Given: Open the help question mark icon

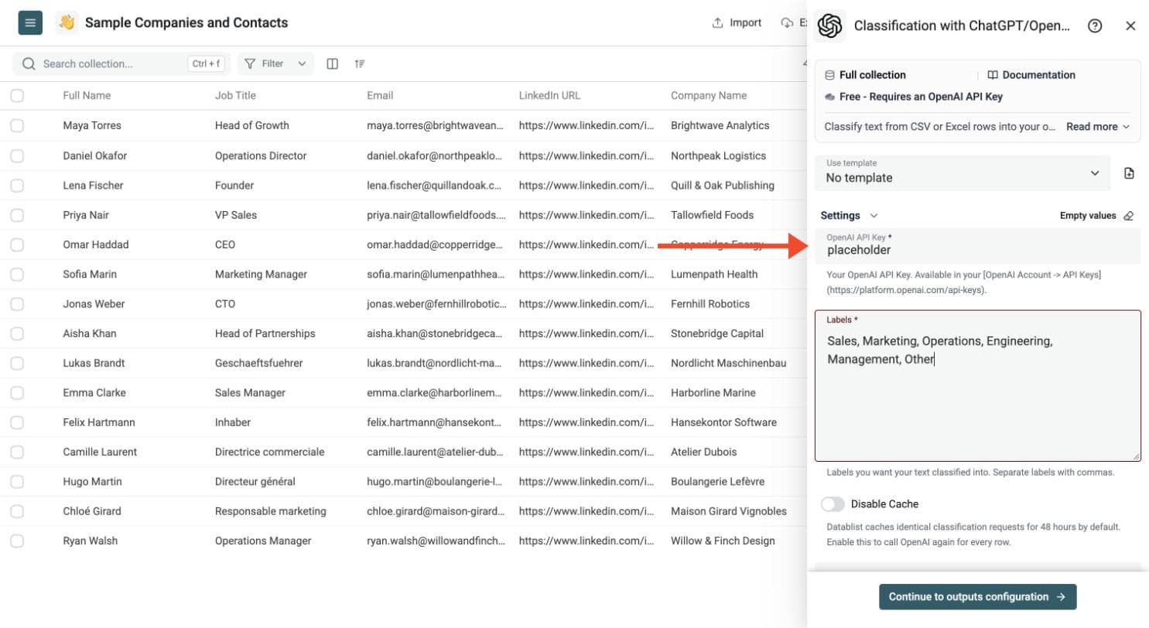Looking at the screenshot, I should [x=1095, y=26].
